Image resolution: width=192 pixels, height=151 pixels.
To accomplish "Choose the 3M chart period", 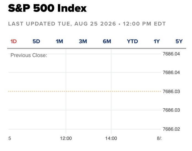I will tap(83, 41).
